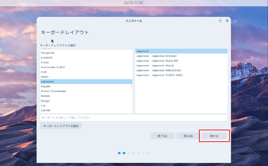The image size is (268, 166).
Task: Click the keyboard test input field
Action: point(133,118)
